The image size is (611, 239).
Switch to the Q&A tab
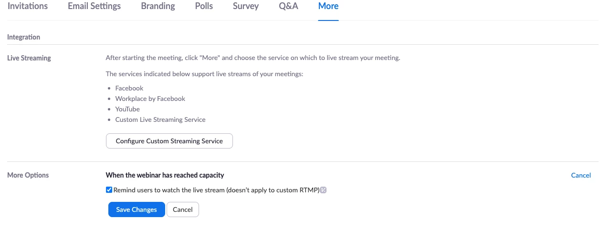point(288,6)
